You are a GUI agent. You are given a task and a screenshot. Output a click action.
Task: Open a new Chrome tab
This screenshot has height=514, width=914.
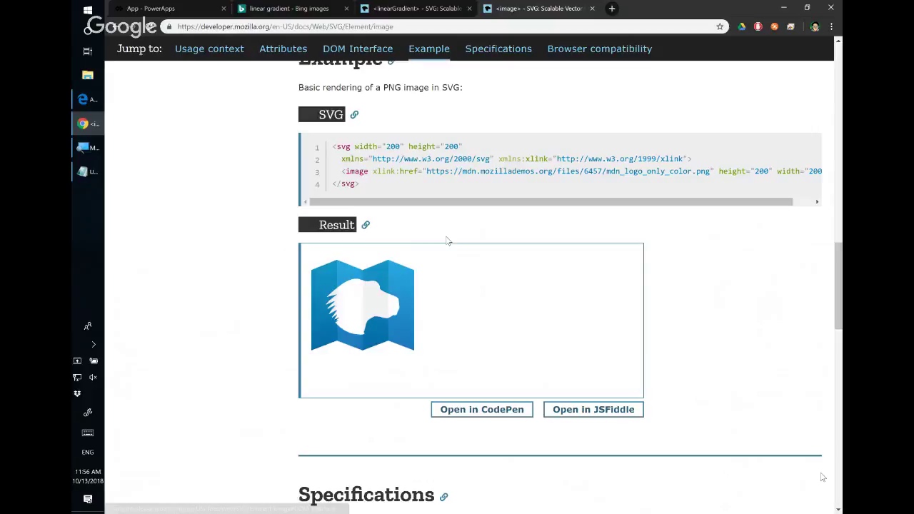pos(612,9)
